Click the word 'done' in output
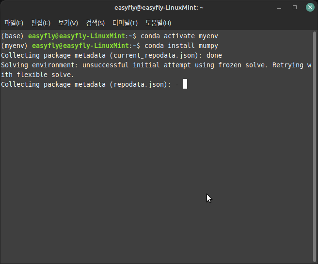 click(214, 56)
